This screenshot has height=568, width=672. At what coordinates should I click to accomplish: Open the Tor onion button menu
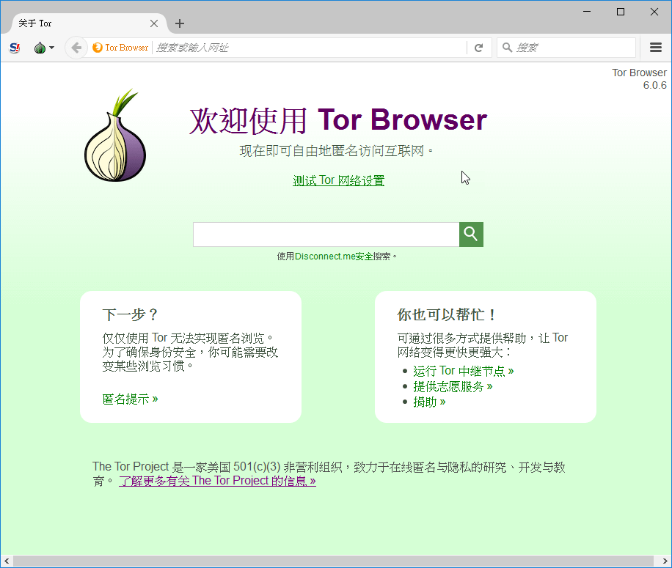43,48
